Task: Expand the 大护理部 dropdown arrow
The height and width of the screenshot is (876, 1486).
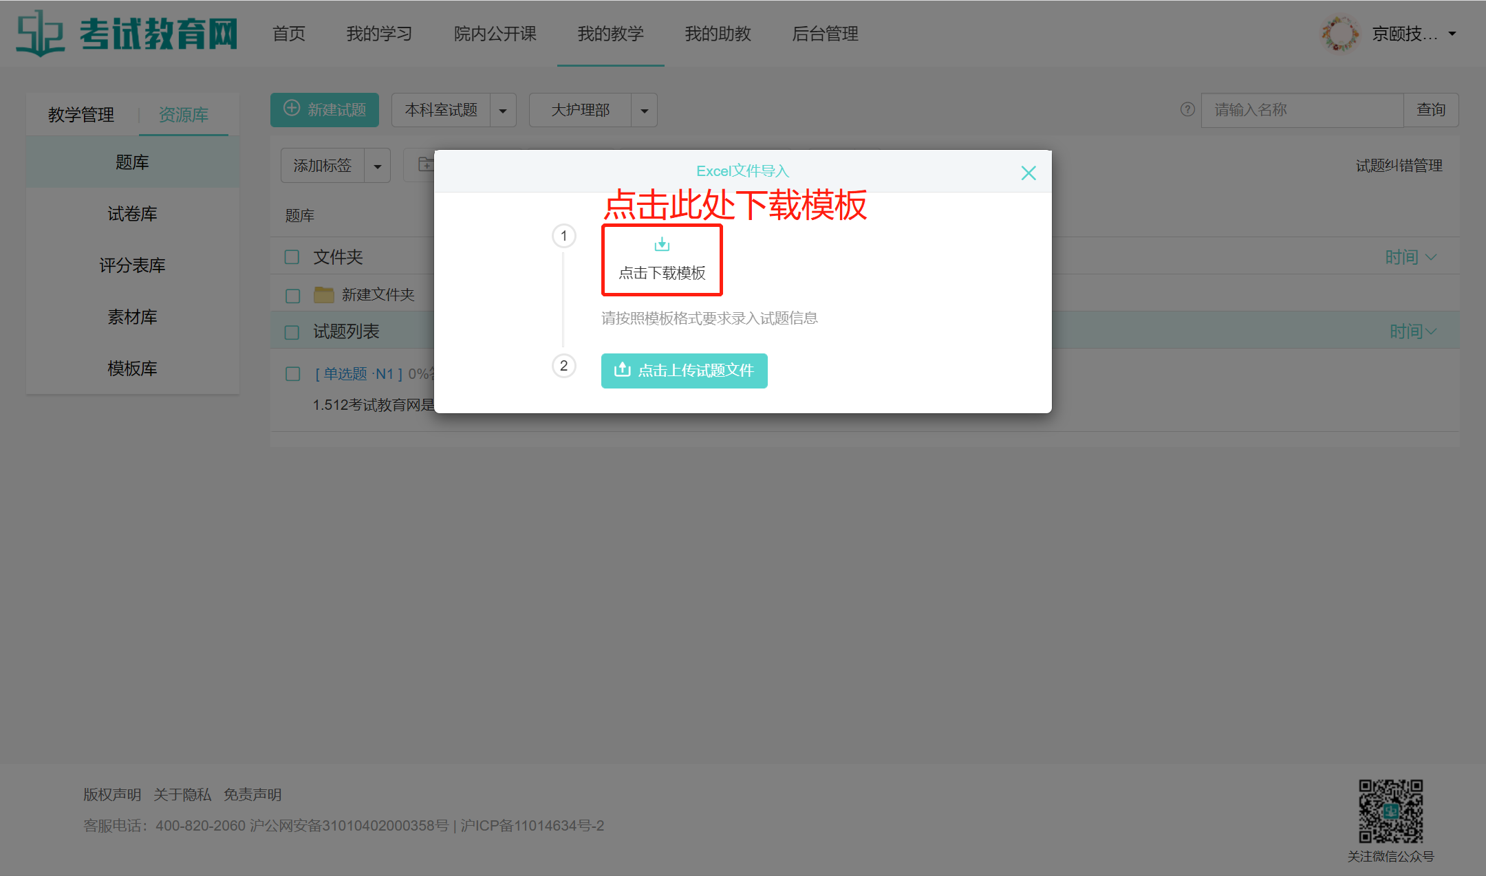Action: [644, 111]
